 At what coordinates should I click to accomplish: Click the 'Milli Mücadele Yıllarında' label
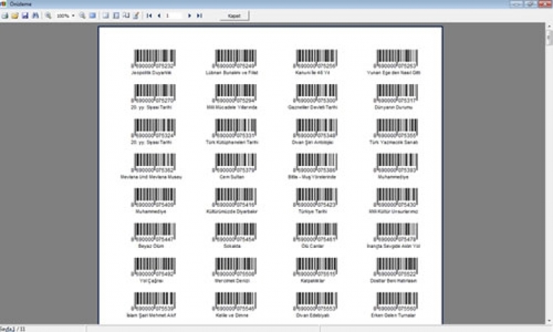(232, 107)
